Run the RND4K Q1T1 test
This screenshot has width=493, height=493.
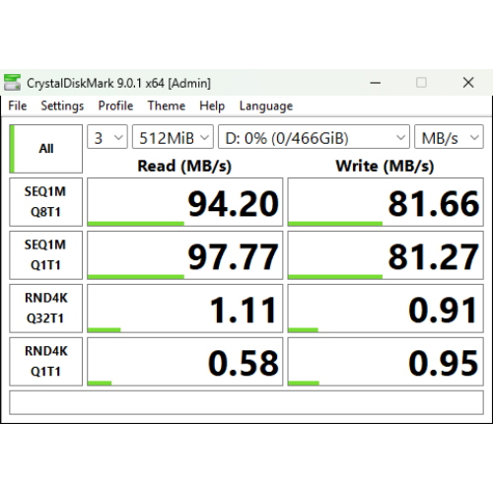[45, 362]
